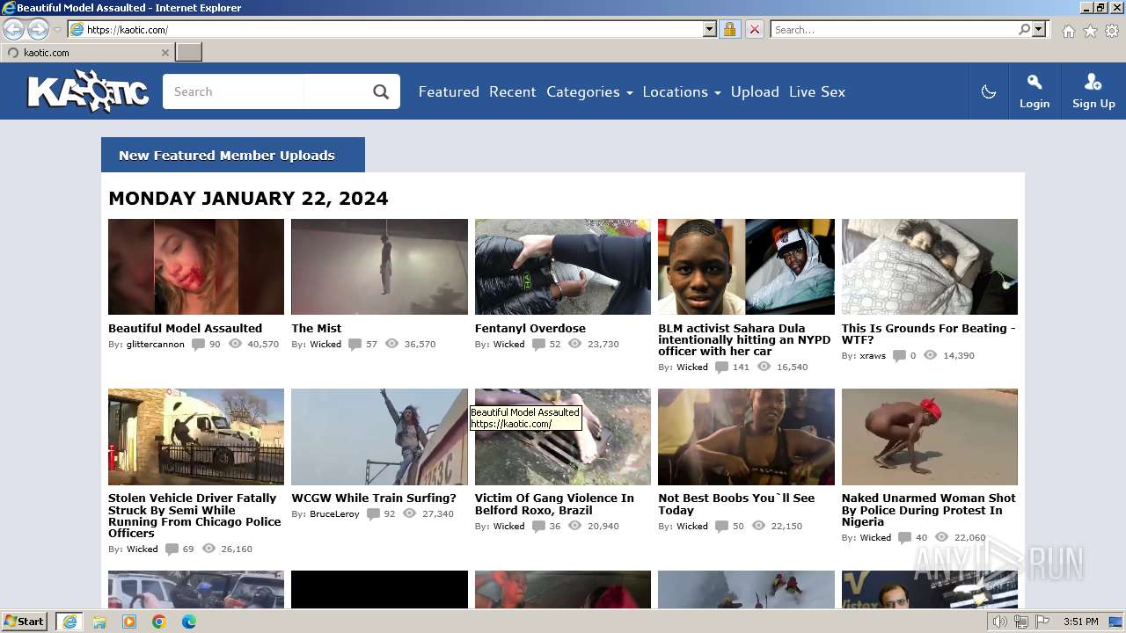Select New Featured Member Uploads tab
This screenshot has height=633, width=1126.
(233, 155)
